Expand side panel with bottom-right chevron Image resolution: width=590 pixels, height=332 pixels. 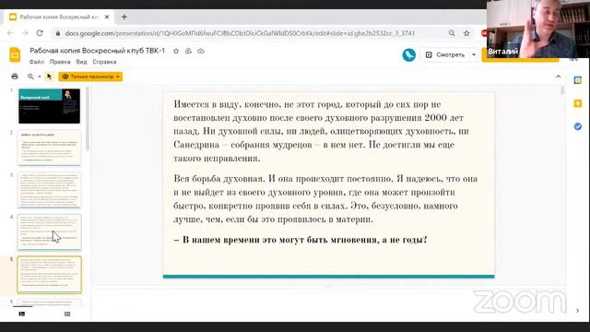[x=578, y=311]
